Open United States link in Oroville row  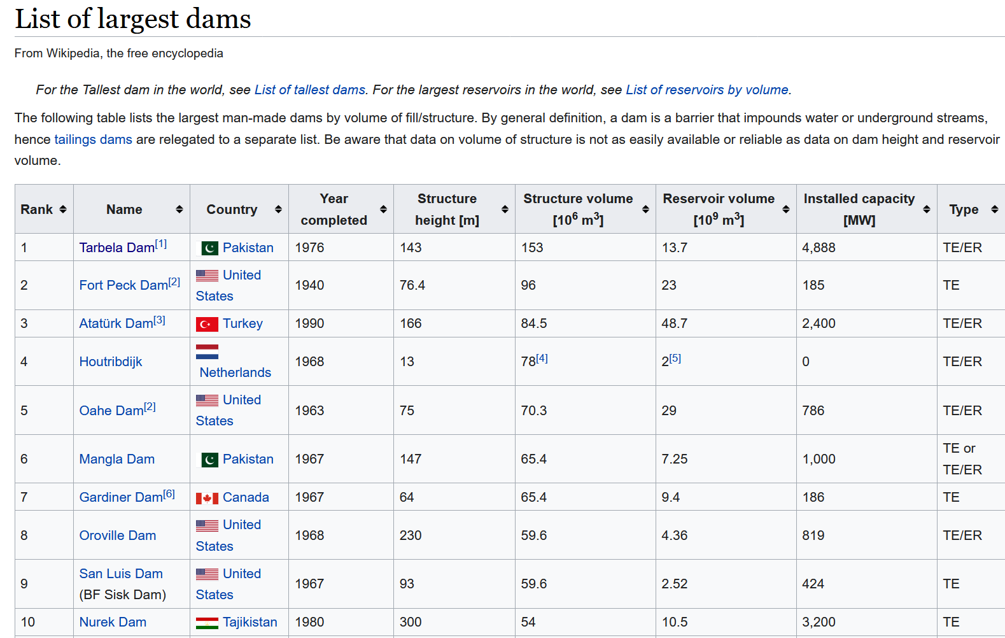228,535
